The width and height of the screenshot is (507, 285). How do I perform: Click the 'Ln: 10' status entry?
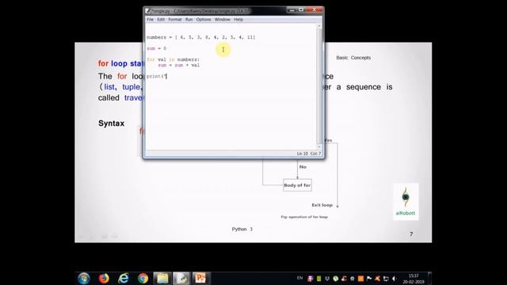tap(303, 154)
